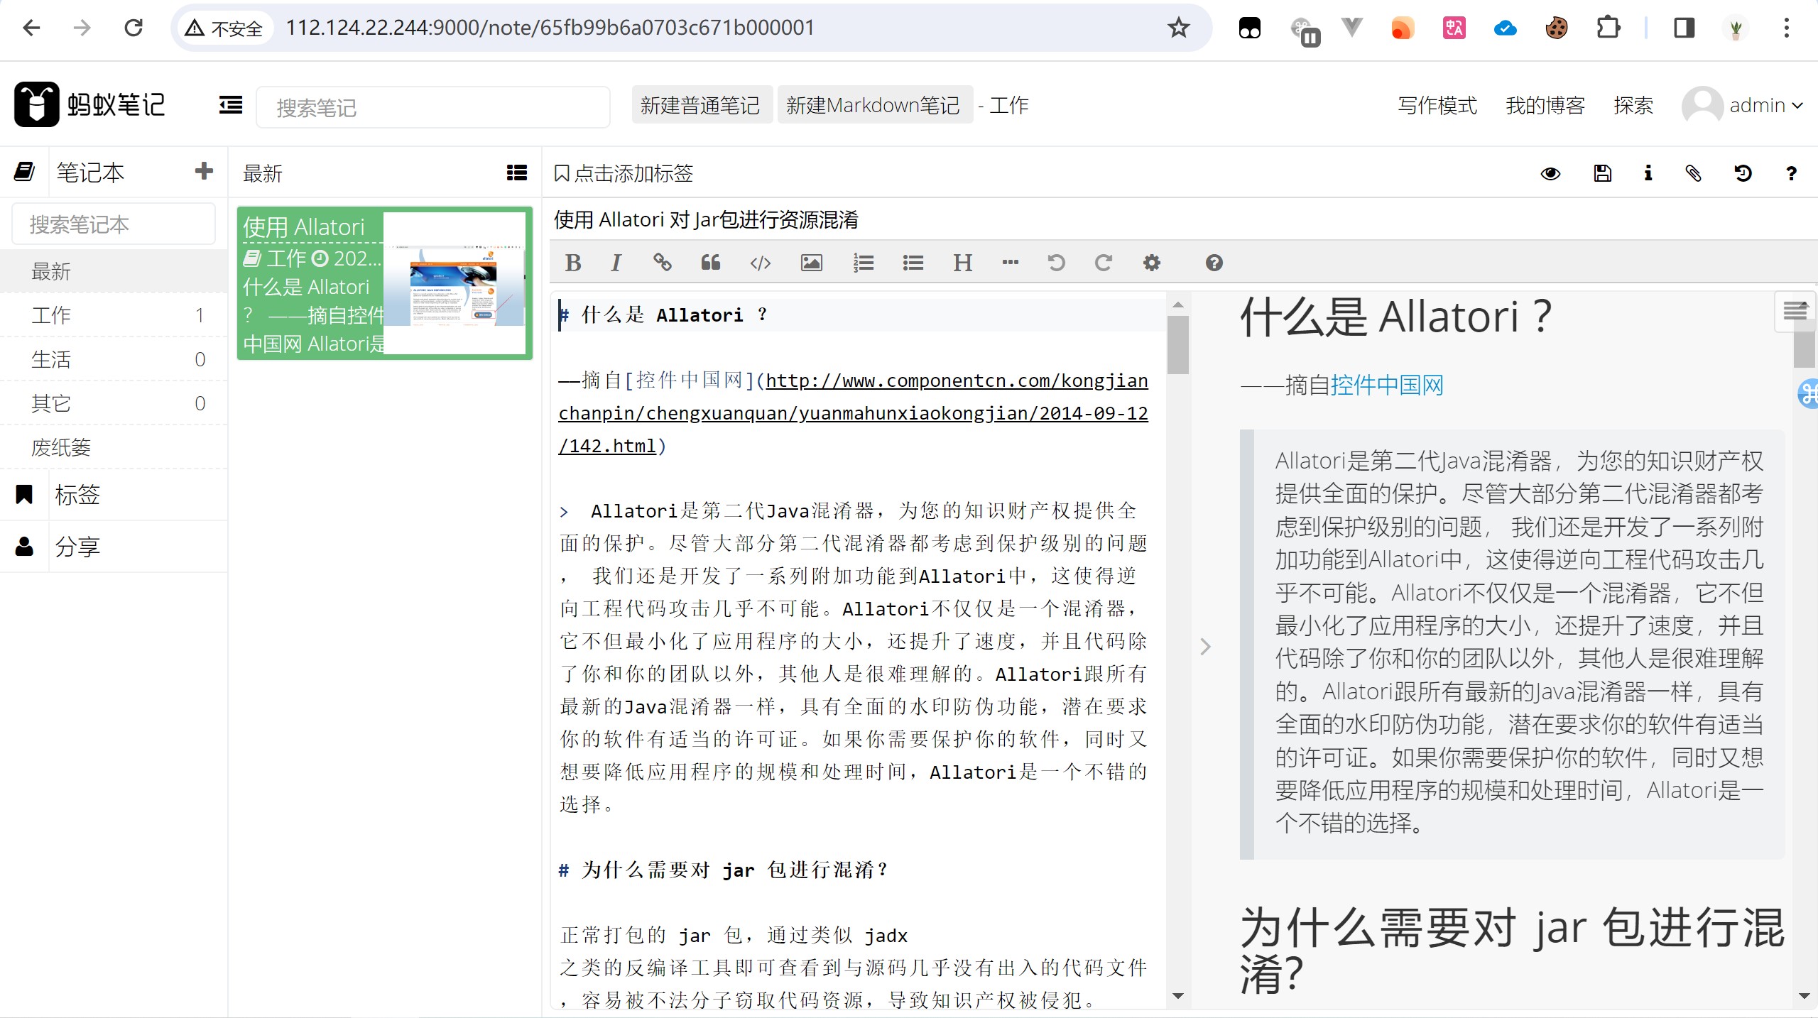
Task: Open the browser three-dot menu
Action: click(1786, 28)
